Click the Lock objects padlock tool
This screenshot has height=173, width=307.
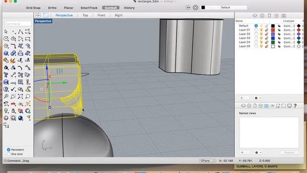(x=13, y=111)
